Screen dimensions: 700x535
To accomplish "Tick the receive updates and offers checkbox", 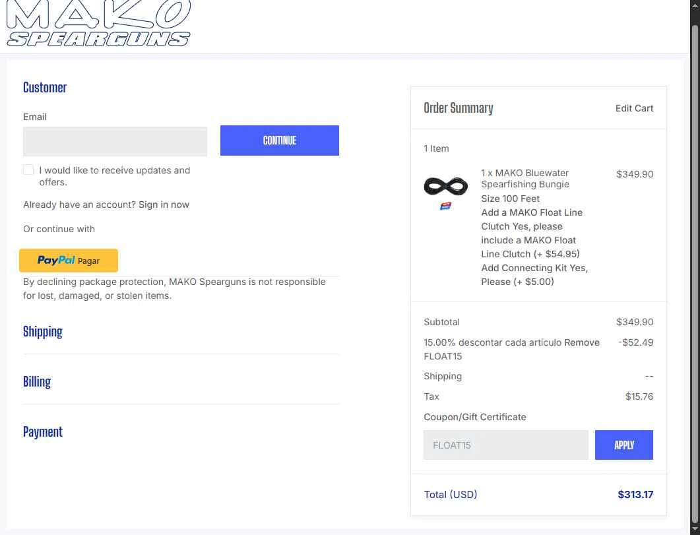I will (28, 170).
